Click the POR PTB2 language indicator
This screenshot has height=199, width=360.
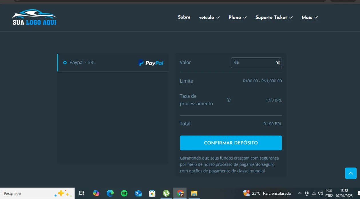click(x=329, y=193)
